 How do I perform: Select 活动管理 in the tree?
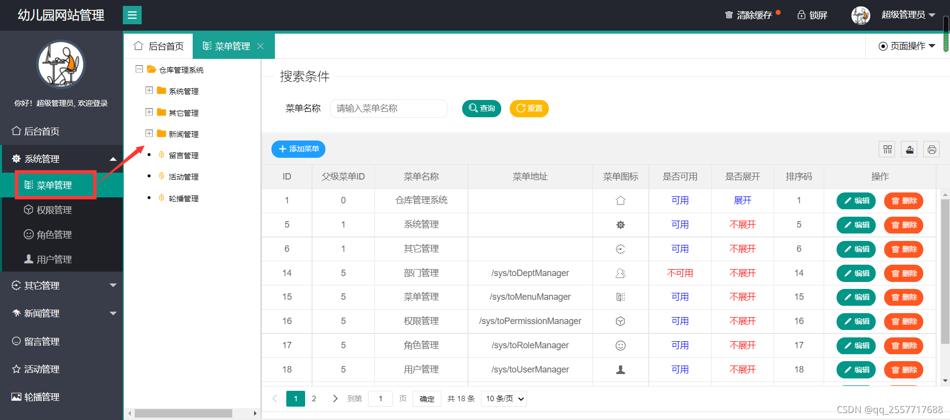click(183, 177)
